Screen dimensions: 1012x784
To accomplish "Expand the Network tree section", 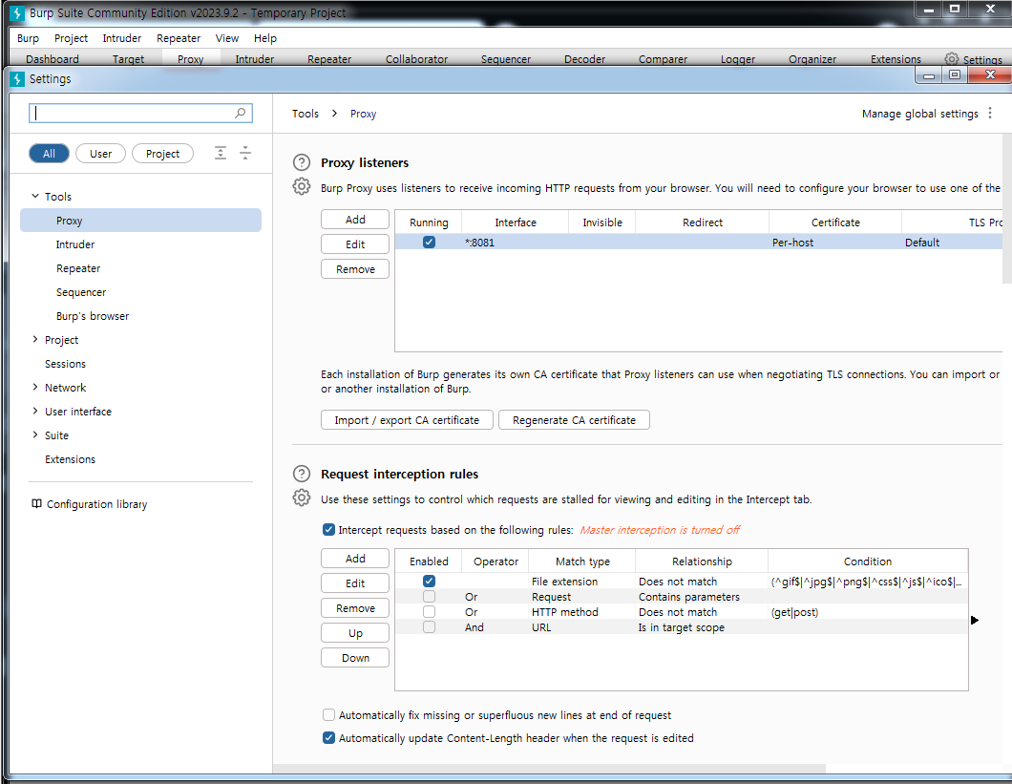I will pyautogui.click(x=35, y=387).
